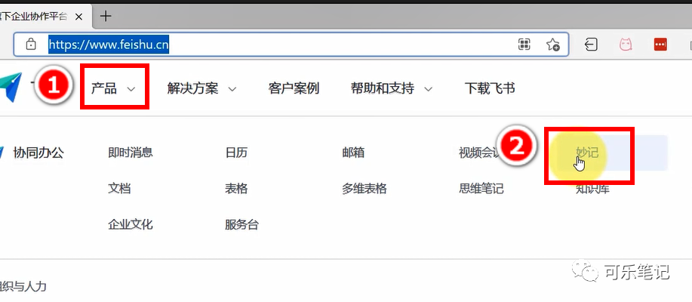Image resolution: width=692 pixels, height=302 pixels.
Task: Select 协同办公 category heading
Action: coord(38,153)
